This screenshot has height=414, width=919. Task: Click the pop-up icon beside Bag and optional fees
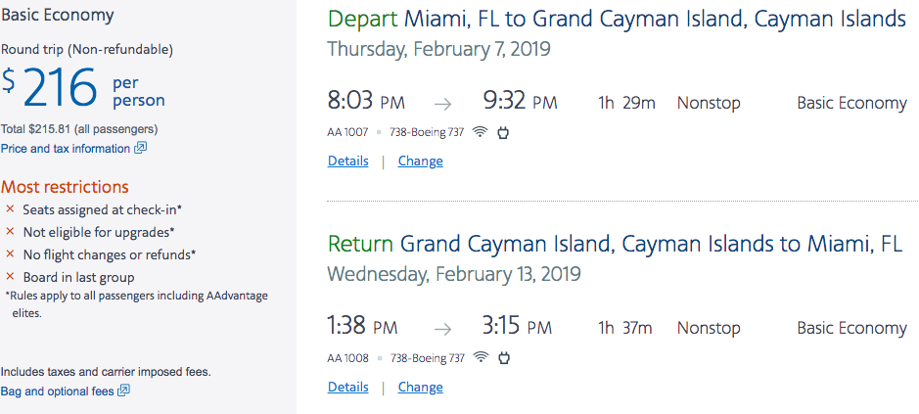[123, 391]
